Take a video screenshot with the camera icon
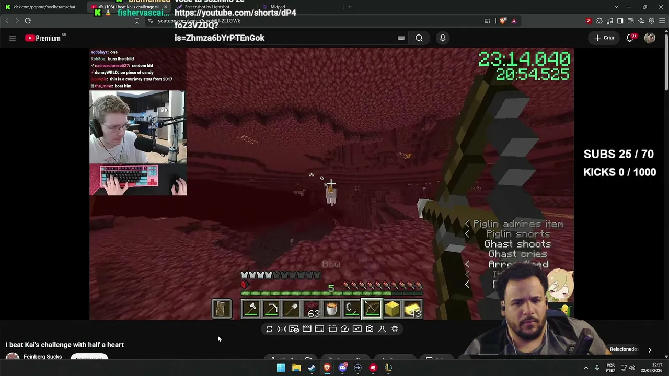The width and height of the screenshot is (669, 376). pos(370,329)
